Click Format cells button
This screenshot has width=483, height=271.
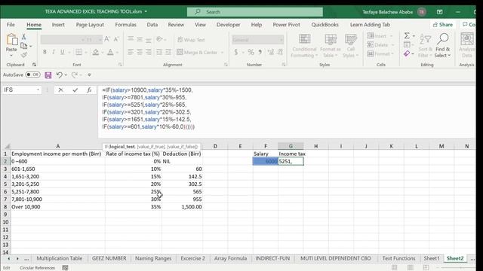[x=380, y=53]
